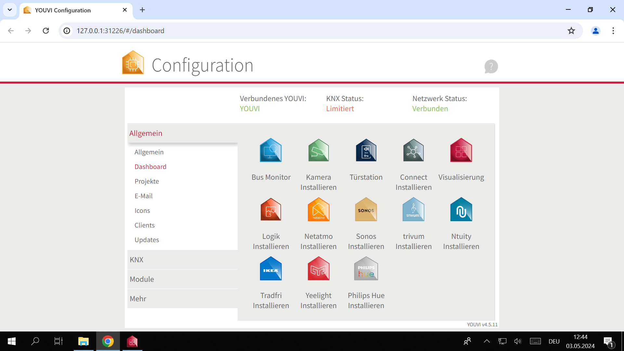Click the Sonos Installieren icon

[366, 210]
